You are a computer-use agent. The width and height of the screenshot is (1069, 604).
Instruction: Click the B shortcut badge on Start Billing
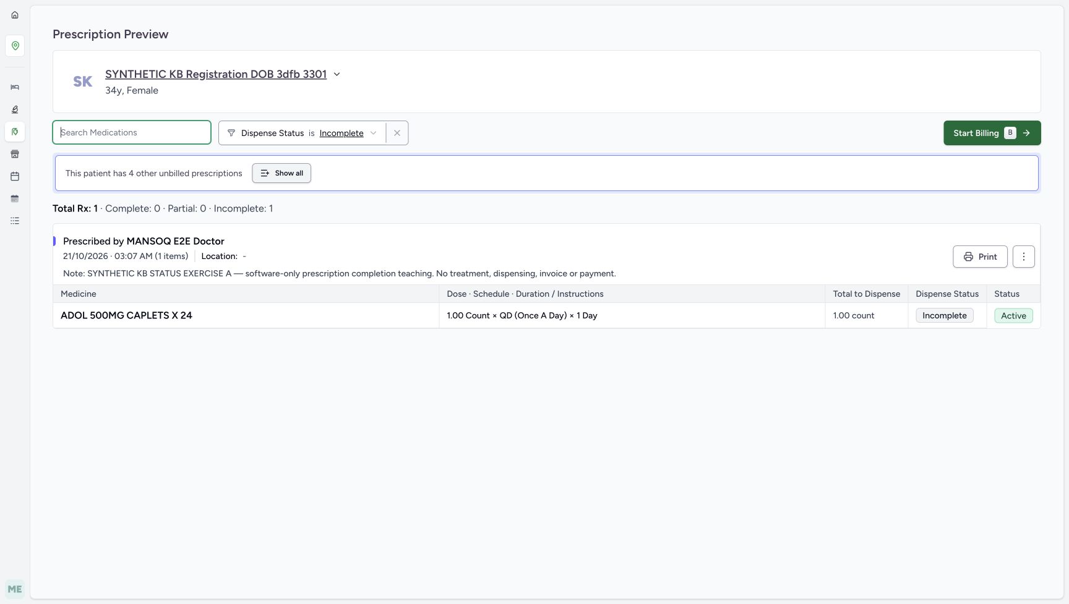pos(1010,133)
